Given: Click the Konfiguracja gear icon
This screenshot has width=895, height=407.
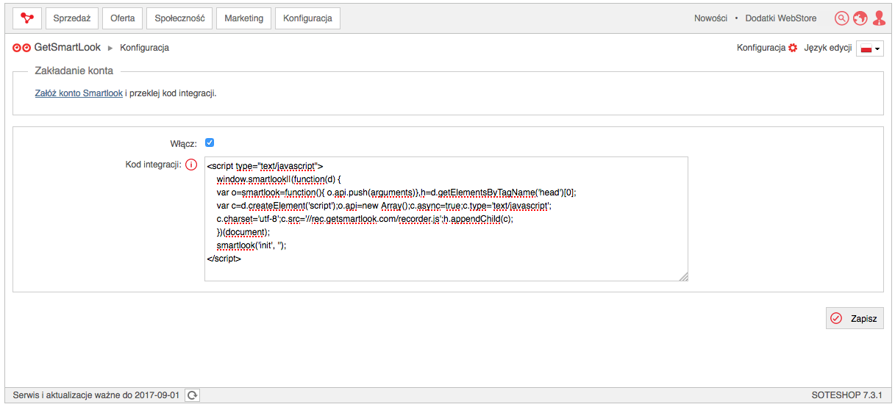Looking at the screenshot, I should point(793,48).
